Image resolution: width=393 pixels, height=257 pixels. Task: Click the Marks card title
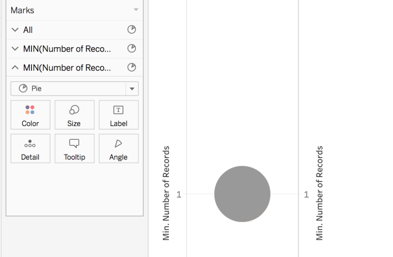22,10
